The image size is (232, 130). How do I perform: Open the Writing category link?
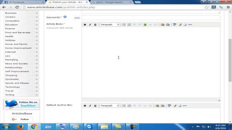point(10,95)
